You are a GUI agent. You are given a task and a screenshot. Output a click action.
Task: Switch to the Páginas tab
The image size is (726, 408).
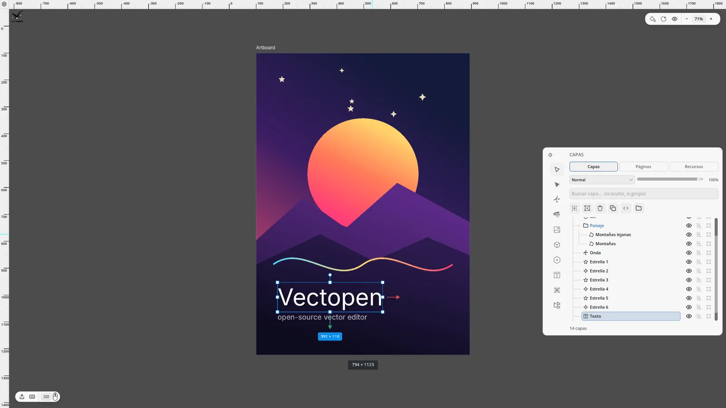(x=643, y=167)
